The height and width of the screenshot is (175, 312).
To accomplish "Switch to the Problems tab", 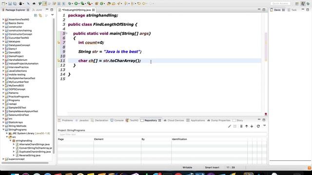I will click(x=65, y=120).
